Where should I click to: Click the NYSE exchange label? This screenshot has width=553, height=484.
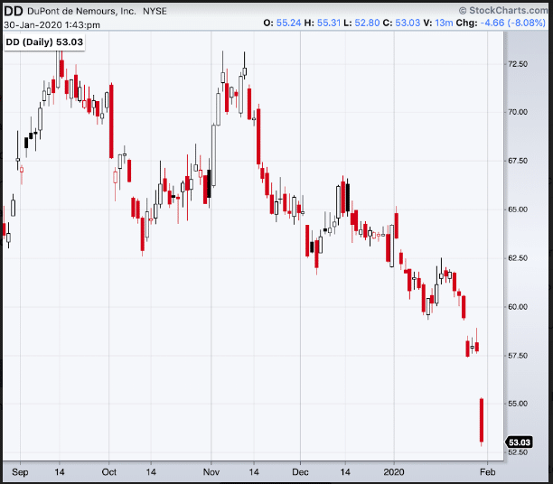point(155,11)
